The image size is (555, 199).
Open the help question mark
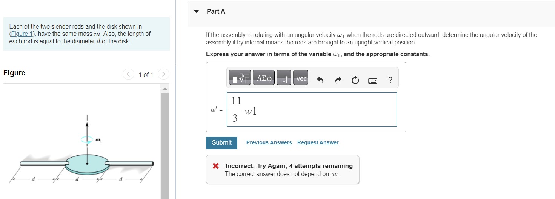tap(390, 80)
